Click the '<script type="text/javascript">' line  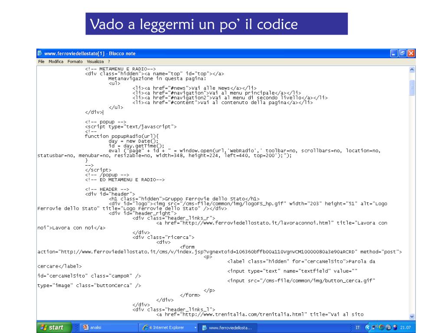coord(131,127)
